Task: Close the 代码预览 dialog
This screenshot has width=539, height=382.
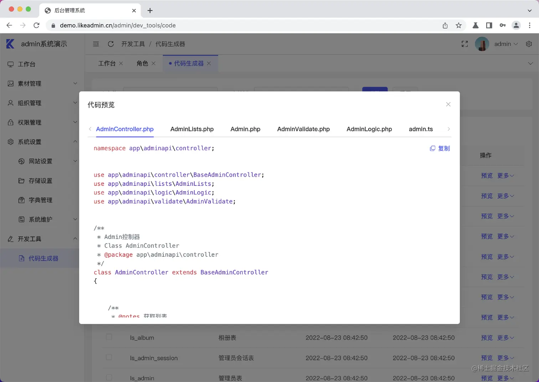Action: pos(448,104)
